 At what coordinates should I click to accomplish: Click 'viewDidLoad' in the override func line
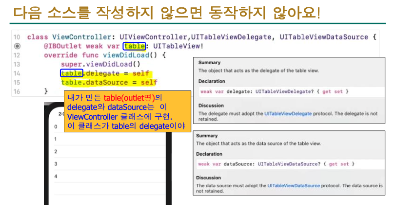(x=126, y=55)
